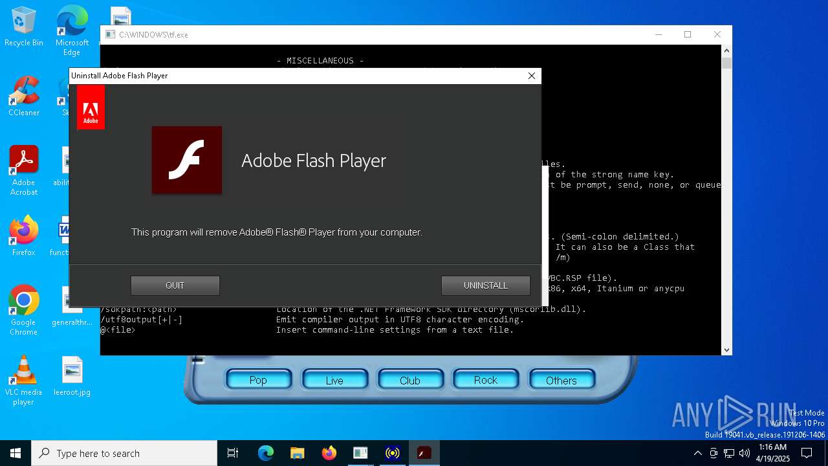Close the tf.exe console window
Image resolution: width=828 pixels, height=466 pixels.
717,34
